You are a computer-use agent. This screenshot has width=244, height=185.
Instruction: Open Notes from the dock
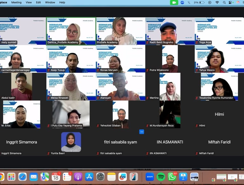click(x=112, y=177)
